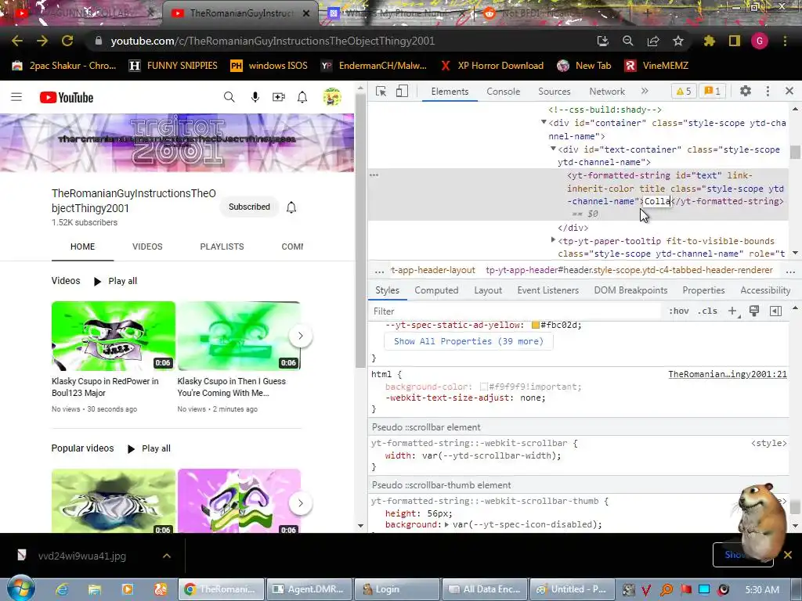Click the #fbc02d yellow color swatch
The image size is (802, 601).
[x=535, y=325]
